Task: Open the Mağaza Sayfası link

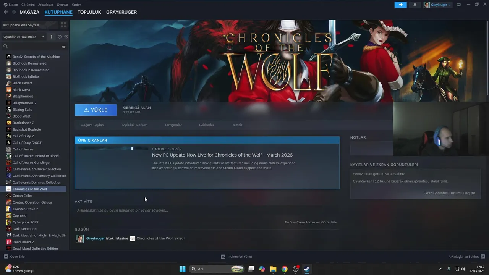Action: click(92, 125)
